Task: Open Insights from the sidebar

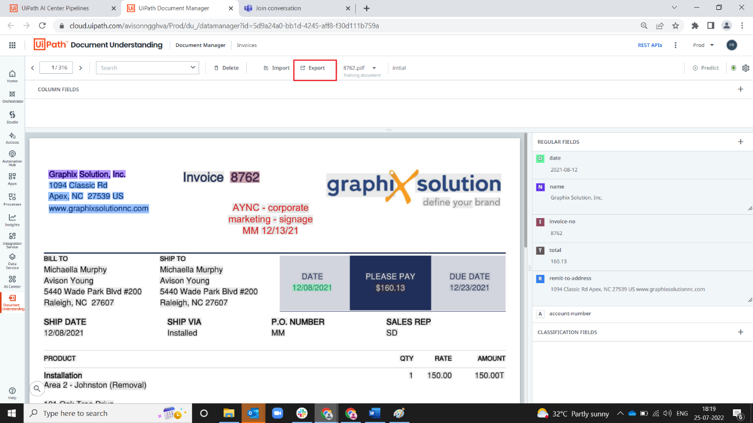Action: tap(12, 220)
